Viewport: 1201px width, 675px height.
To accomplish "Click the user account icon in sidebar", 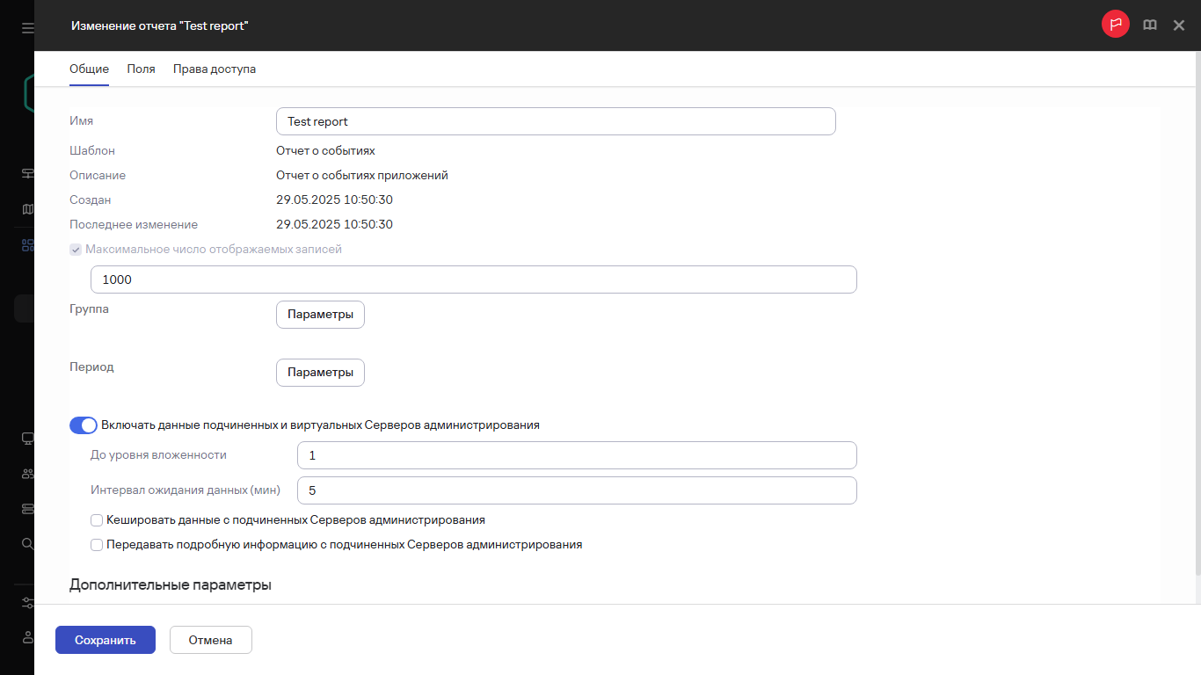I will 27,637.
